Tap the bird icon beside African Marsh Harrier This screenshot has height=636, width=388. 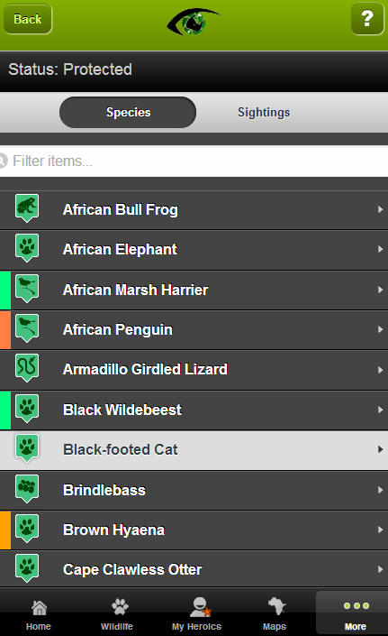(27, 288)
